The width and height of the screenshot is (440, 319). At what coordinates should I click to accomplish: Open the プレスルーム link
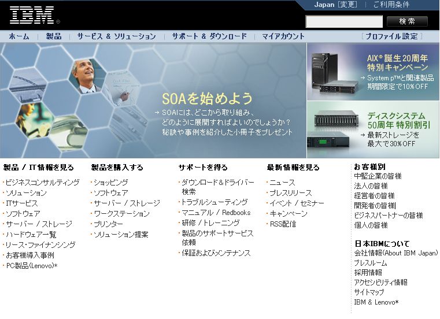point(371,263)
